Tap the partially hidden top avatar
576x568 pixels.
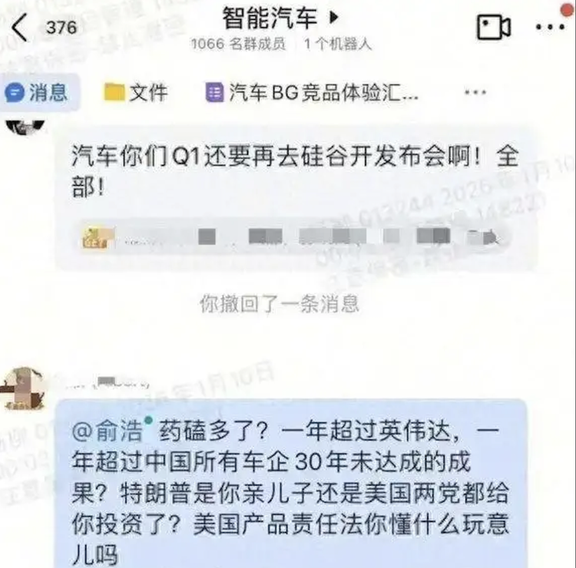coord(25,127)
